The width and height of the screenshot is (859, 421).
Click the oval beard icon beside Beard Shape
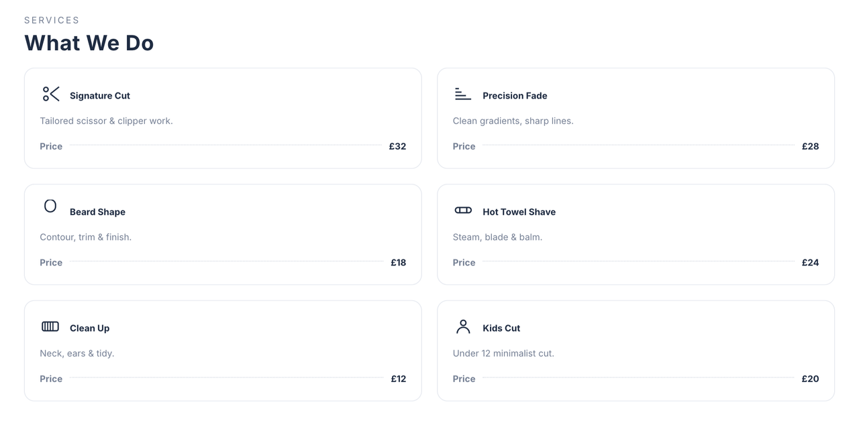(50, 206)
